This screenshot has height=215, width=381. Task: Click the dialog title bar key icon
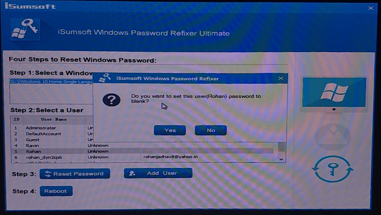coord(105,78)
